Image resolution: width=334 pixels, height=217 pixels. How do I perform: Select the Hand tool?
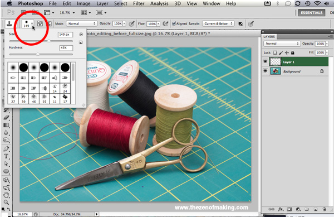tap(6, 195)
